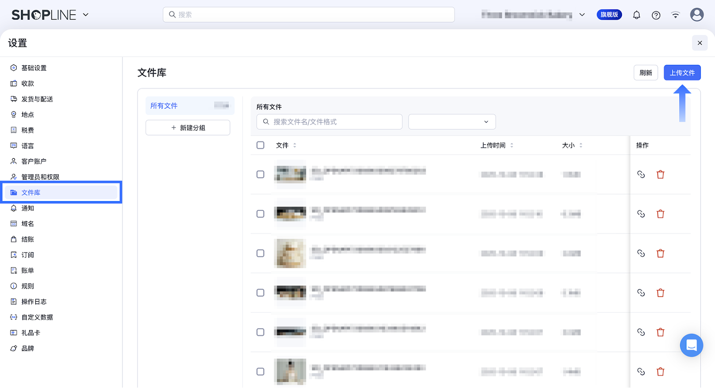
Task: Click the 上传文件 upload button
Action: [682, 73]
